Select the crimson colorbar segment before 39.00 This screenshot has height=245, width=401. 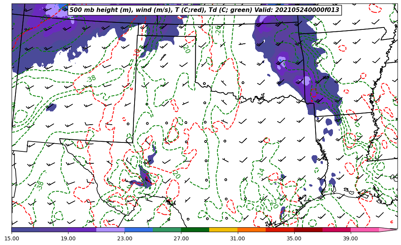(336, 230)
